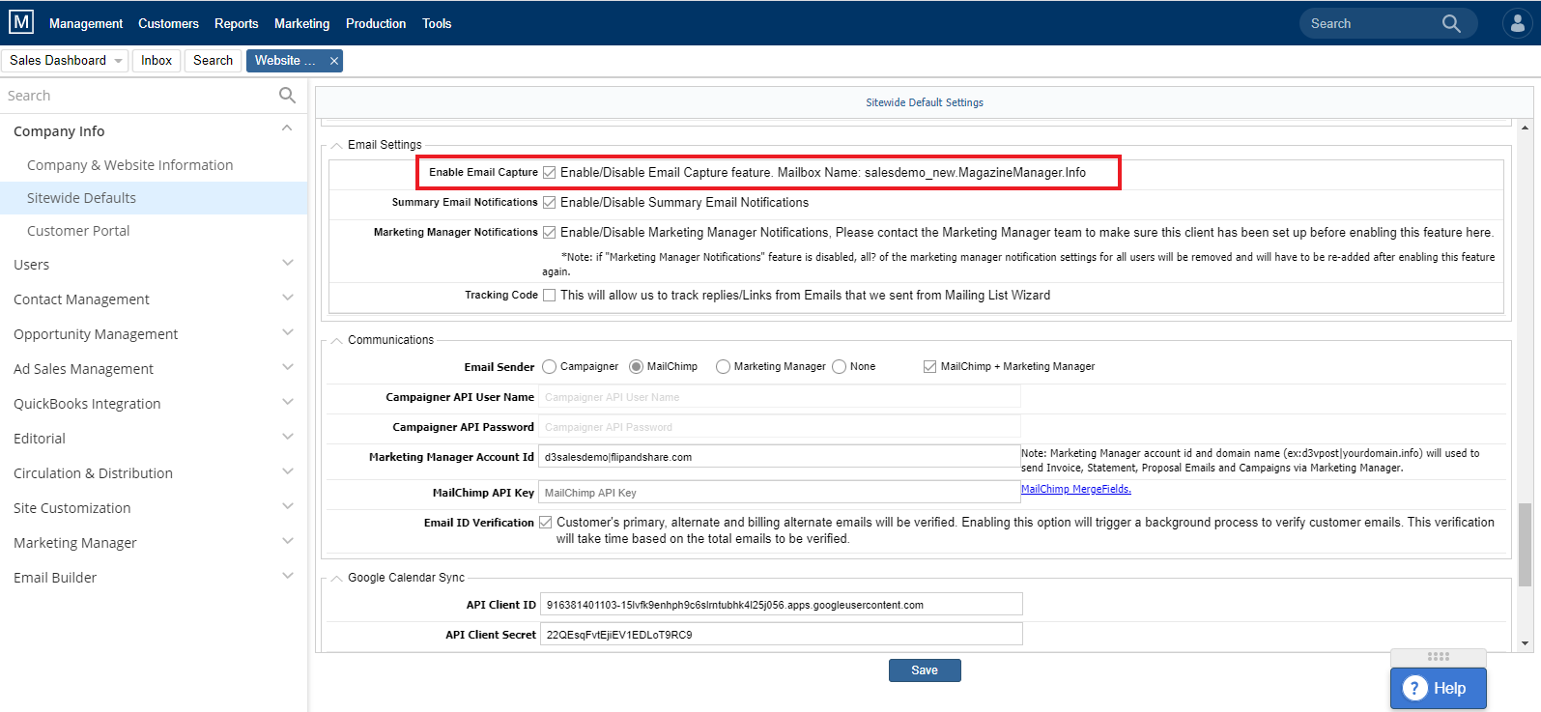Expand QuickBooks Integration section

[x=287, y=402]
